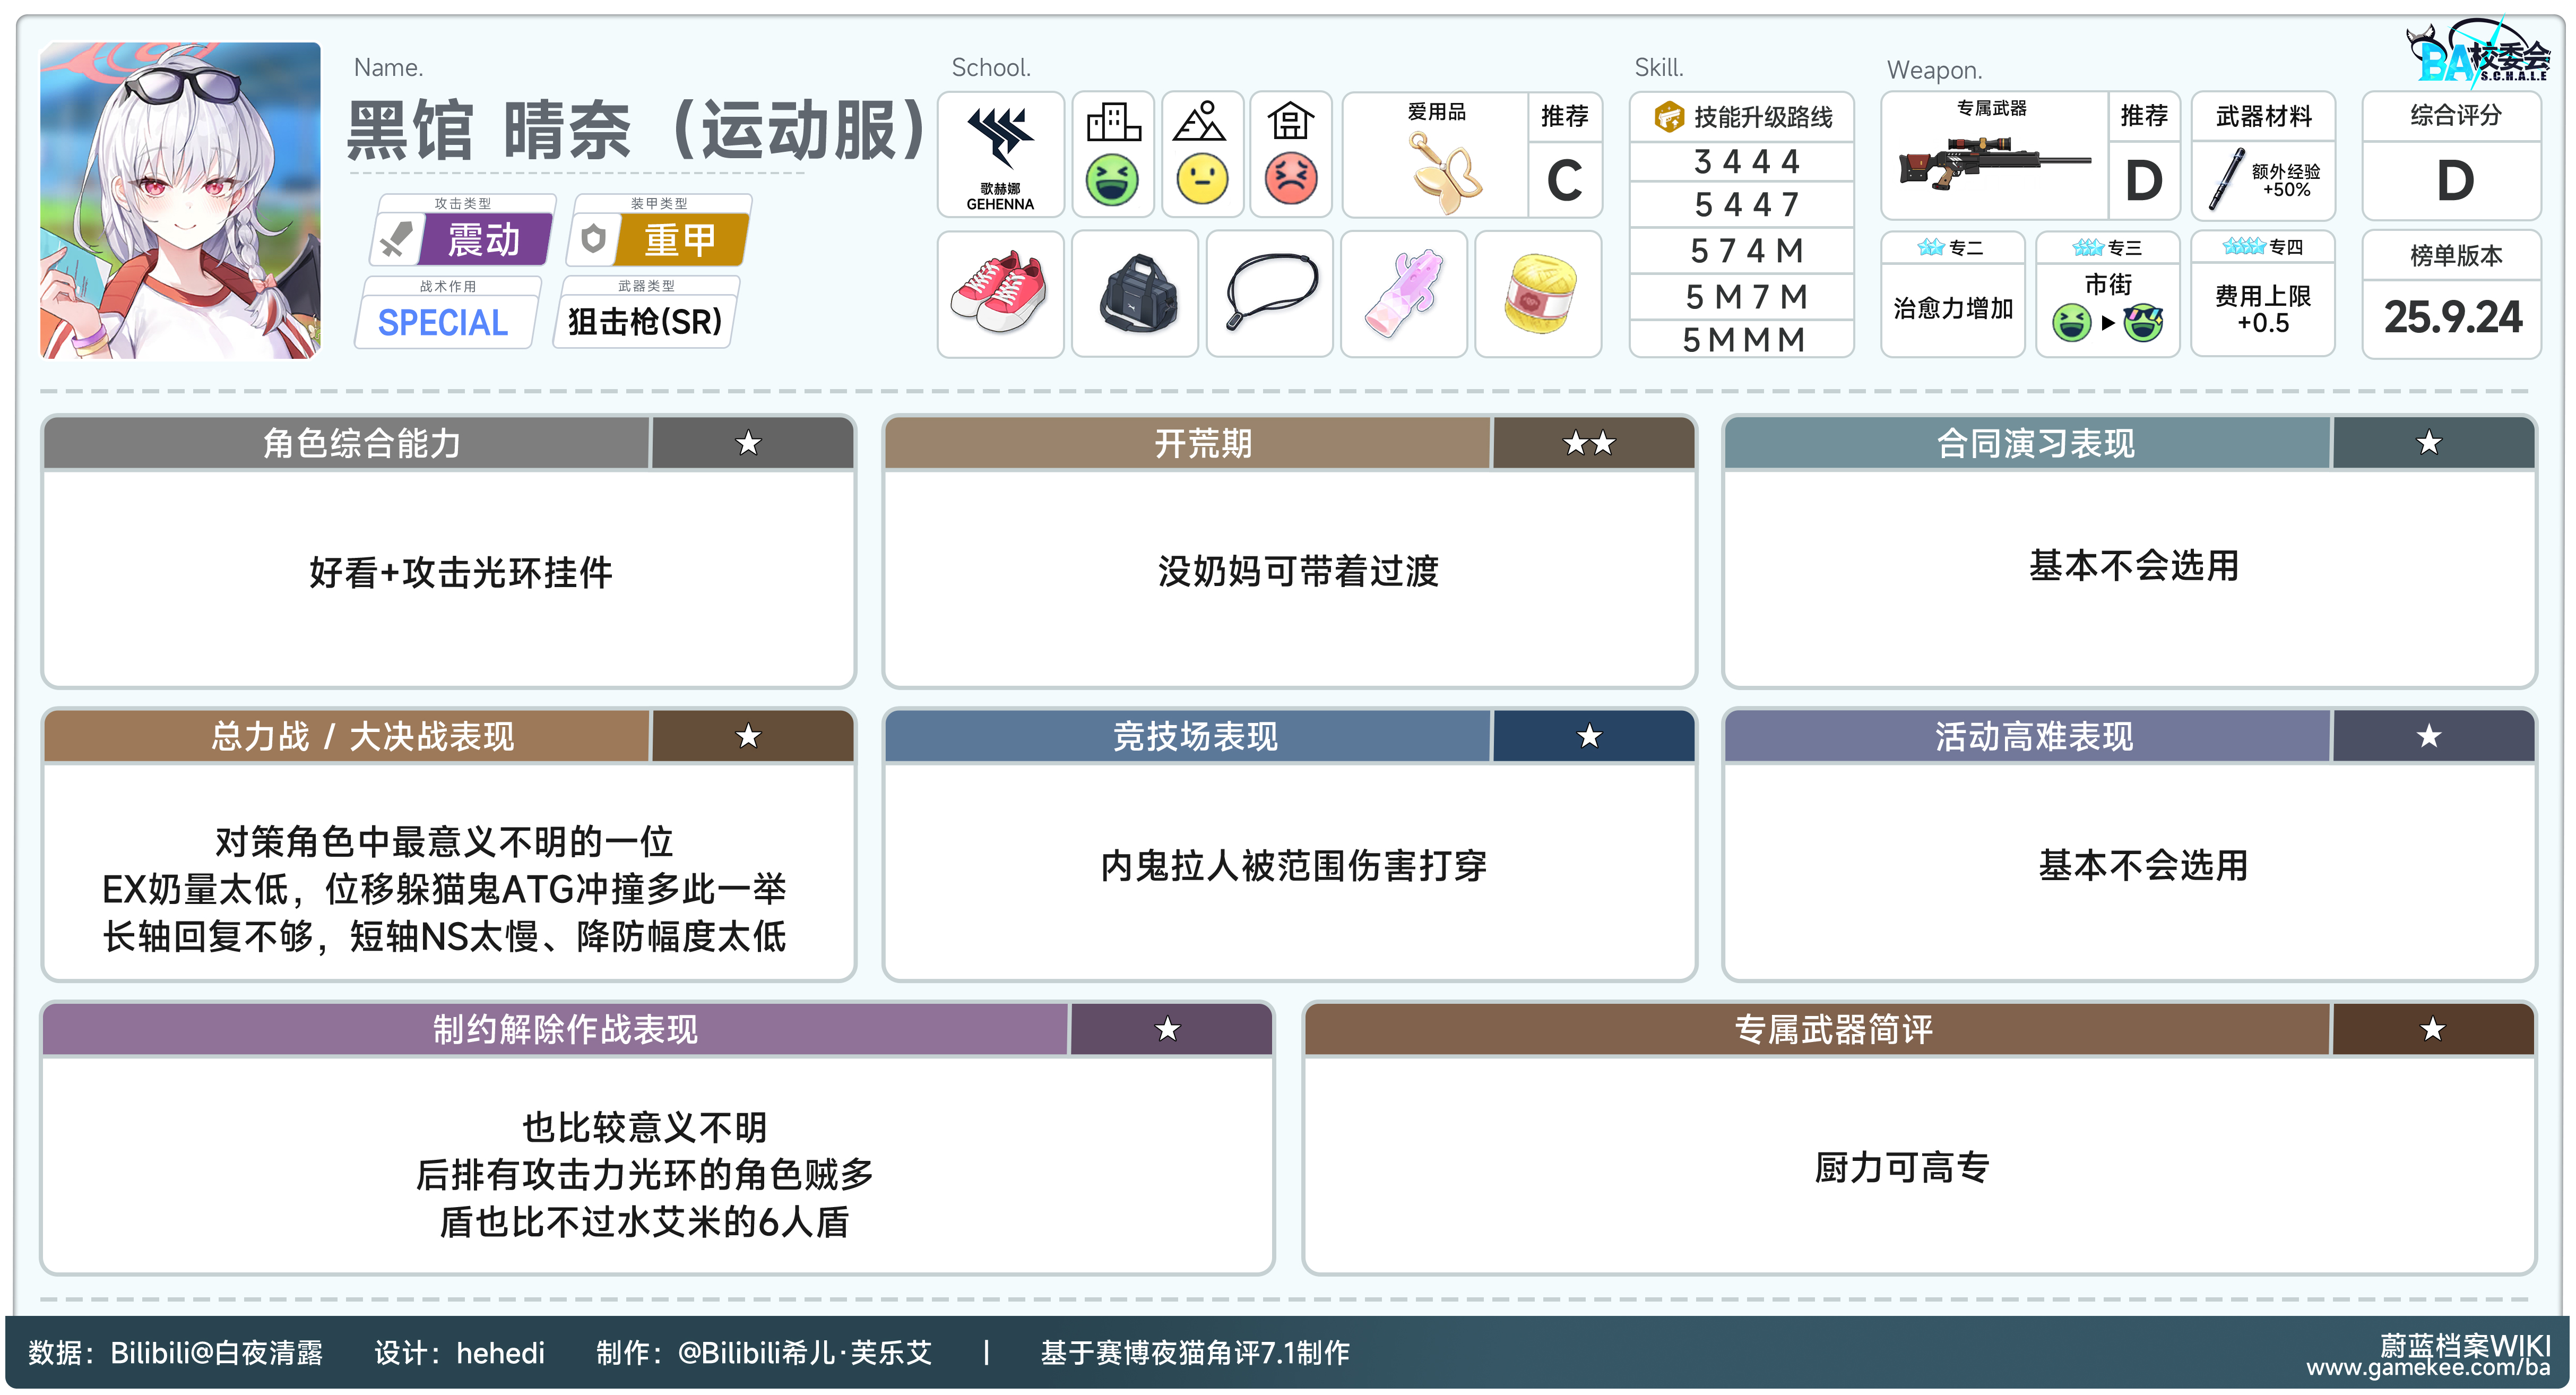Click the character portrait thumbnail
The width and height of the screenshot is (2576, 1395).
[180, 200]
